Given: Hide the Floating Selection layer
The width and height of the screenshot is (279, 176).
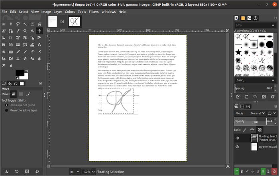Looking at the screenshot, I should [237, 138].
